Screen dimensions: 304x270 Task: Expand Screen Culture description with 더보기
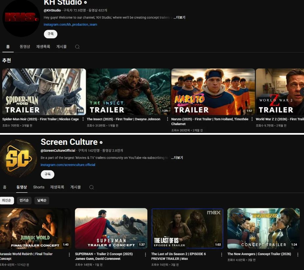[177, 158]
